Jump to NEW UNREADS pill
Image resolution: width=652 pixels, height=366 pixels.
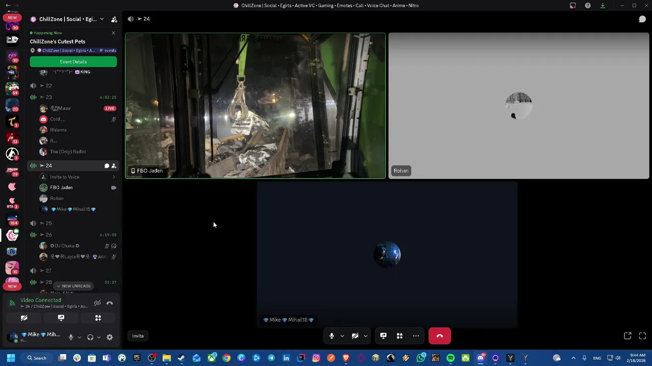[73, 286]
